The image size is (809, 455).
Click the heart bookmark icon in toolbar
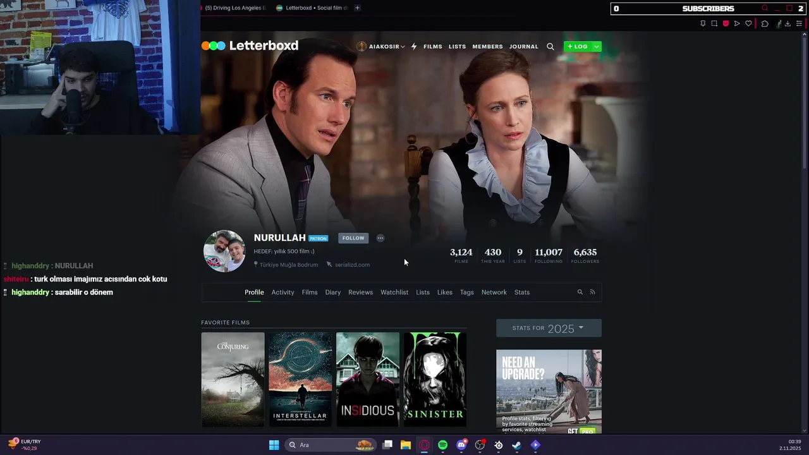[748, 23]
